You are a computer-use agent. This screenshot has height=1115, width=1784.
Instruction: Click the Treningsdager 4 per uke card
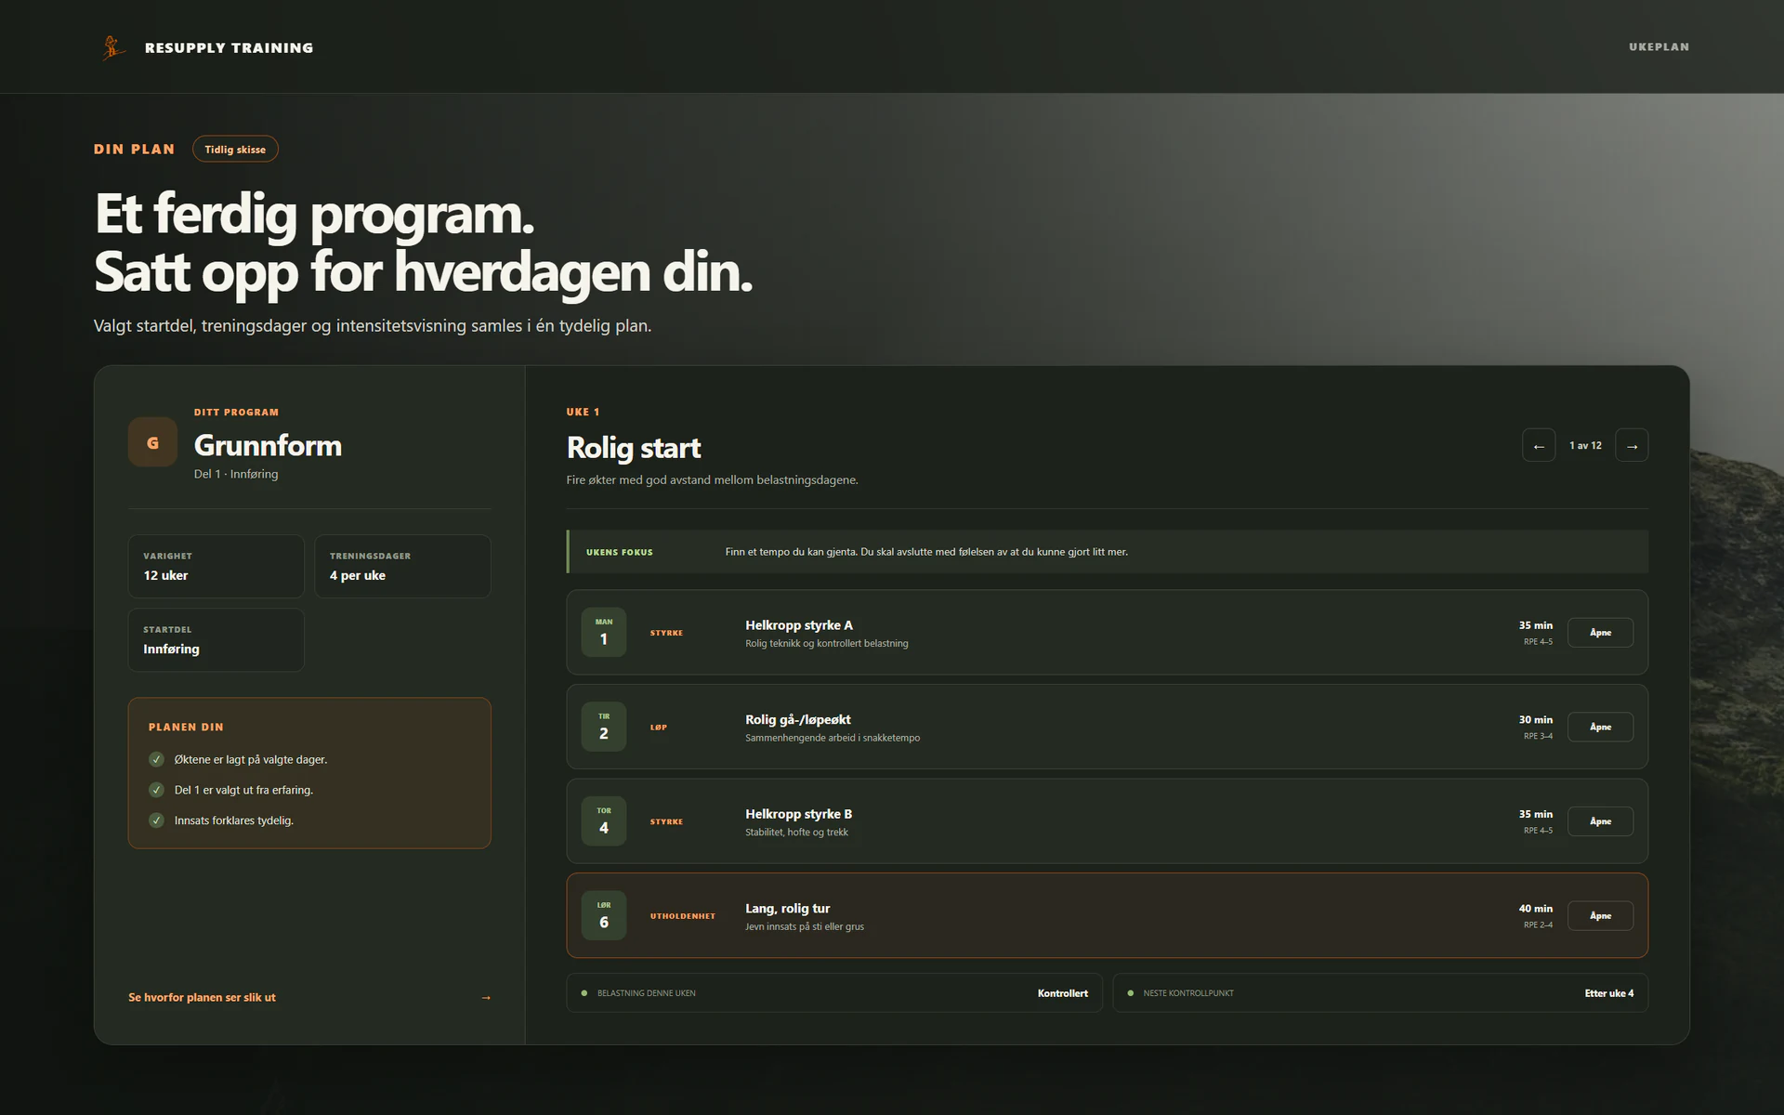(402, 566)
